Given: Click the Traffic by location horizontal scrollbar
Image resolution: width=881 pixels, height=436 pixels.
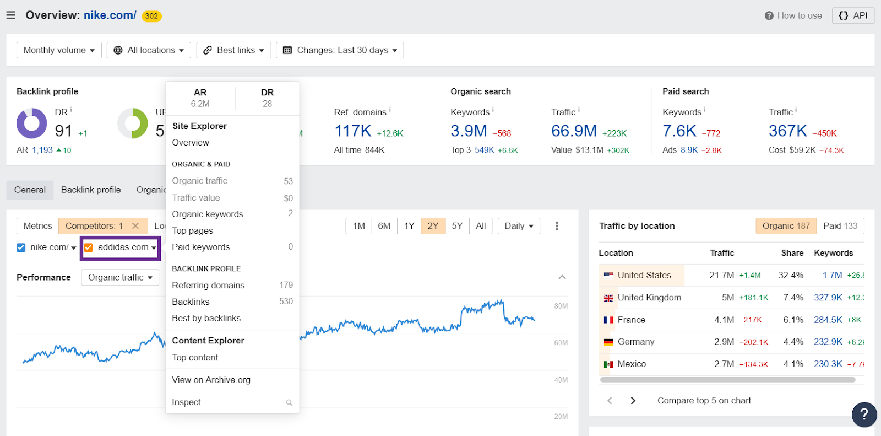Looking at the screenshot, I should click(727, 380).
